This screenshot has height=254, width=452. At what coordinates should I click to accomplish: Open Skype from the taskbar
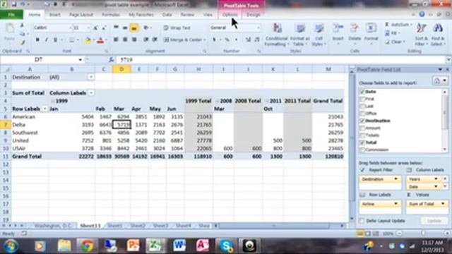[226, 246]
